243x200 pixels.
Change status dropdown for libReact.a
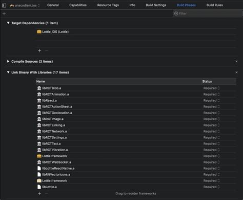pyautogui.click(x=211, y=100)
